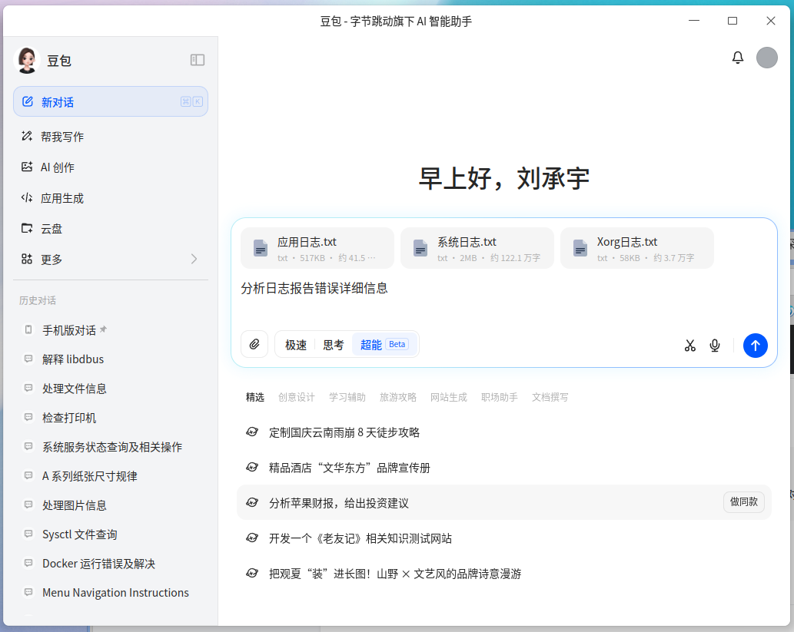
Task: Select the 精选 tab
Action: coord(254,397)
